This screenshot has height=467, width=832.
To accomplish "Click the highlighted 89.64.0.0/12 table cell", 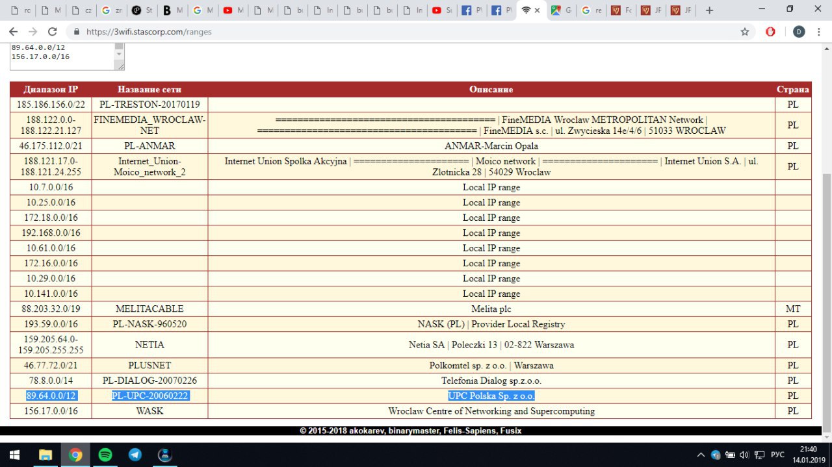I will tap(51, 396).
